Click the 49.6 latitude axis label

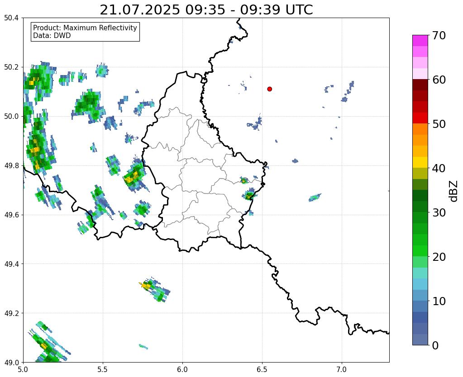(x=11, y=215)
